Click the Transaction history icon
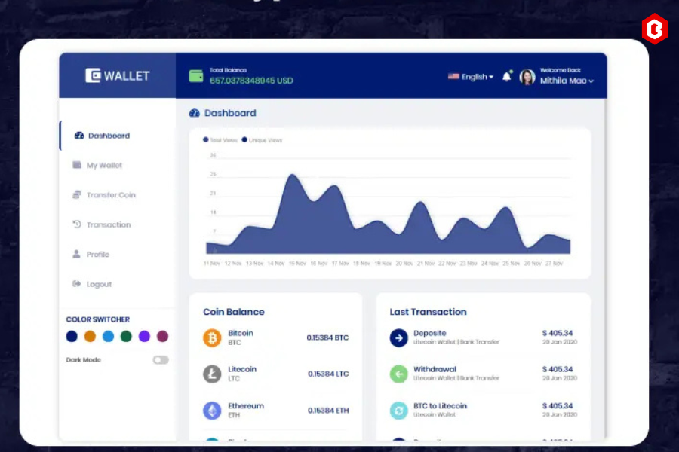 (x=77, y=224)
